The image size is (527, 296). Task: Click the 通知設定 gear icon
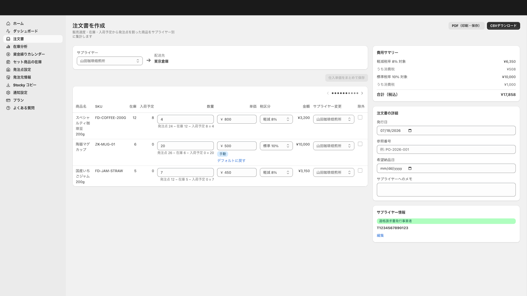[x=8, y=93]
